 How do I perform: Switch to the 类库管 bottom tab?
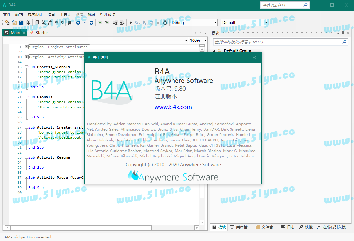240,227
